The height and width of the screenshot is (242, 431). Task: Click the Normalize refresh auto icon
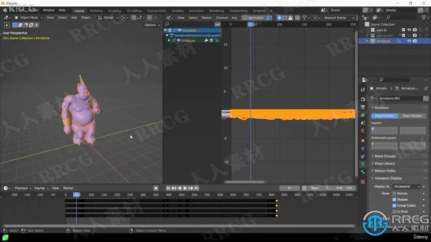(269, 18)
